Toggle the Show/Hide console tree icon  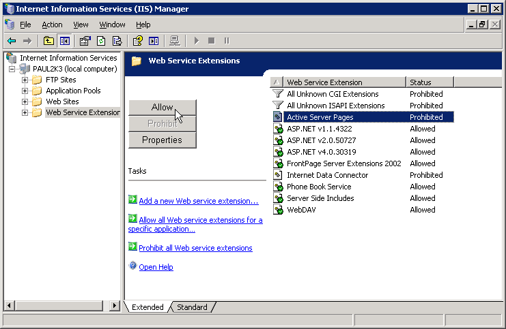coord(65,41)
